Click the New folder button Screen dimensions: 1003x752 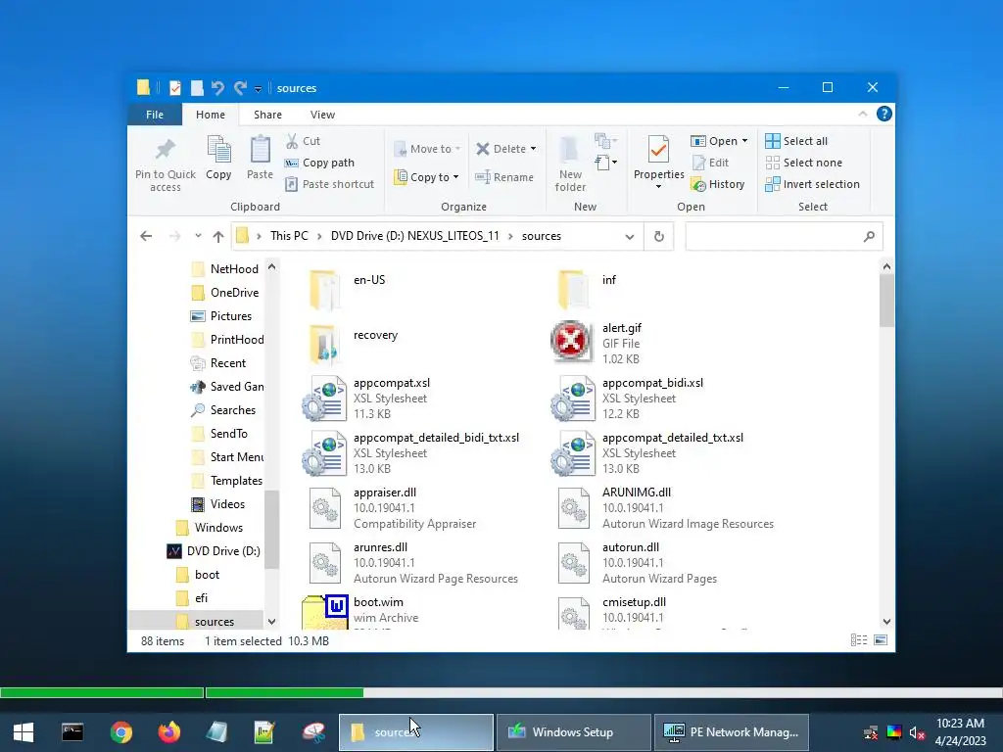(x=570, y=164)
